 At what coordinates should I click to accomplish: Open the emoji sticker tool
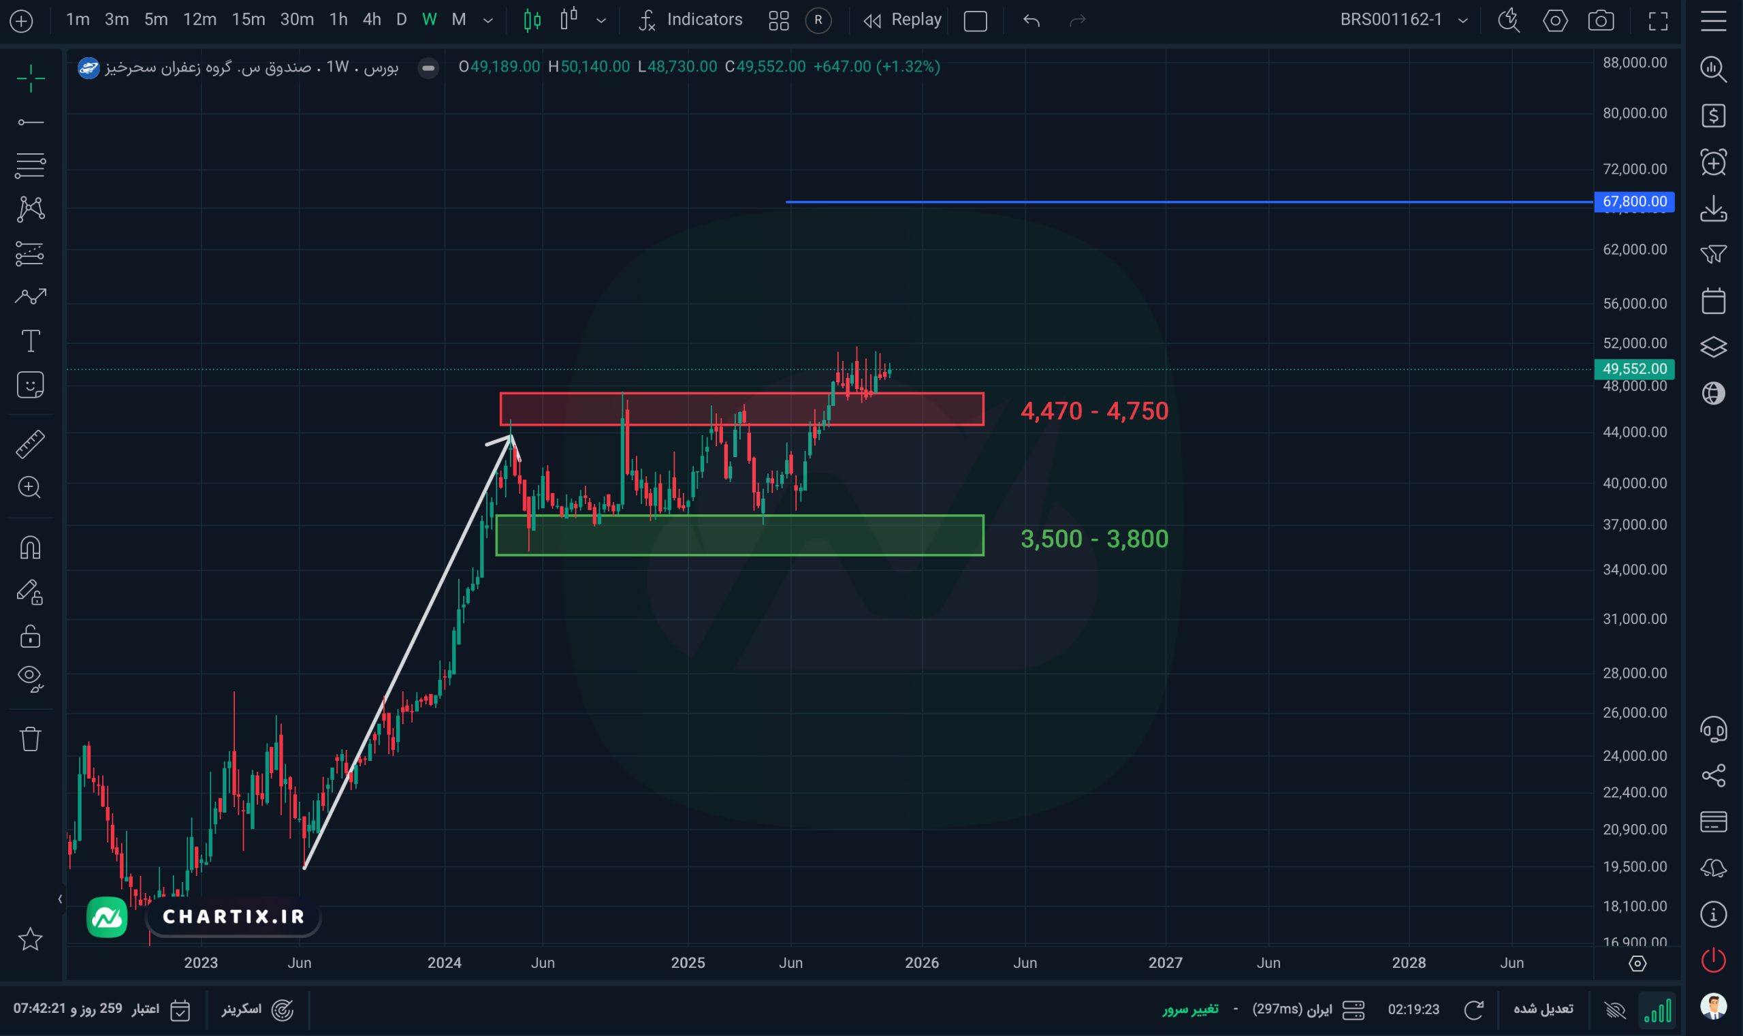pos(31,385)
